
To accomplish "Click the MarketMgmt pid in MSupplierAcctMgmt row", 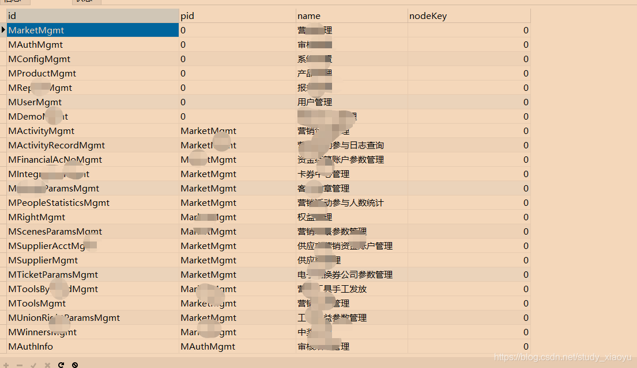I will click(238, 246).
